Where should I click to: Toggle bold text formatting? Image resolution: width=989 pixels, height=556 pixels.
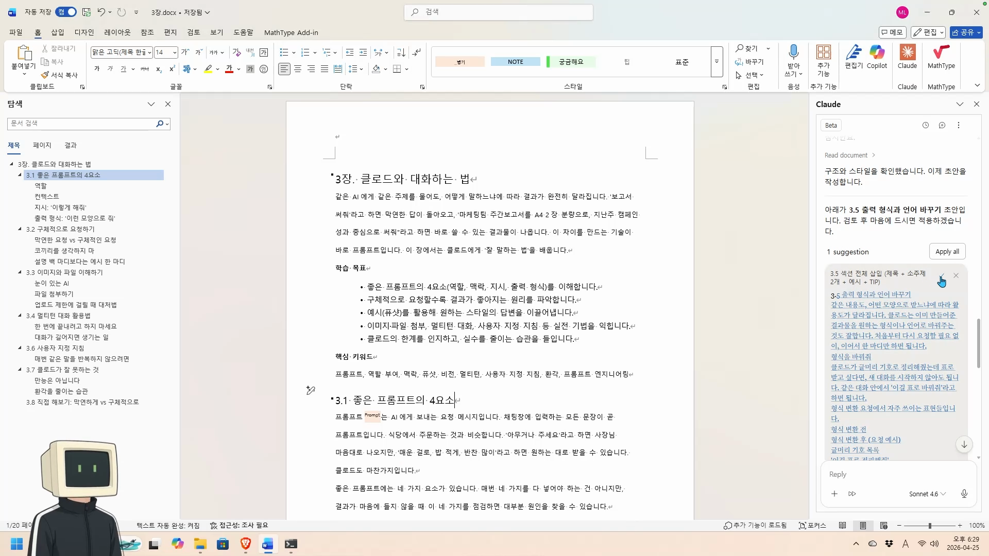[97, 69]
